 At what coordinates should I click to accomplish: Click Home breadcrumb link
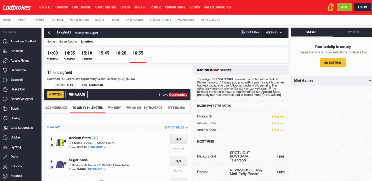pos(51,41)
